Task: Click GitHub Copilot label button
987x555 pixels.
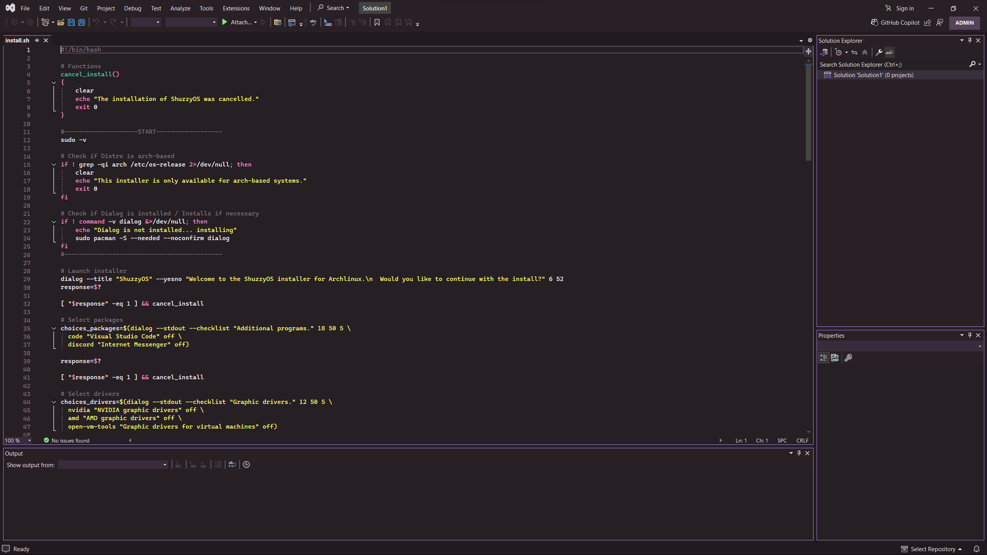Action: (x=900, y=22)
